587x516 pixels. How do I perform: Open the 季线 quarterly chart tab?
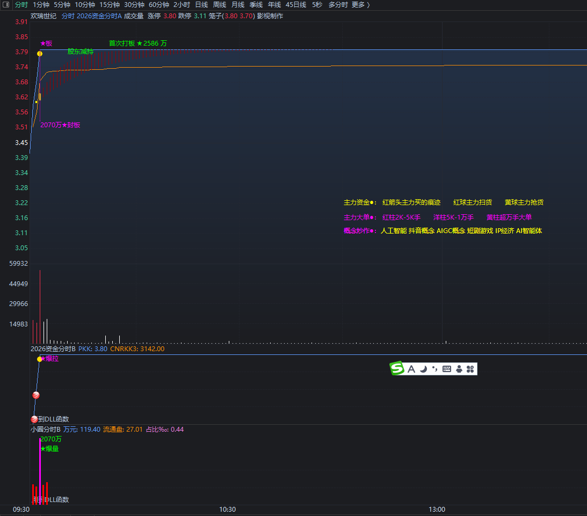coord(256,5)
